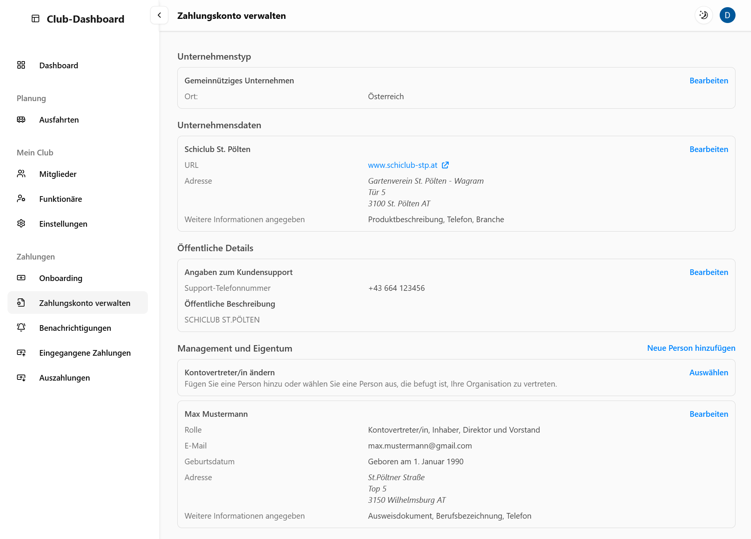
Task: Click Bearbeiten for Unternehmenstyp
Action: [x=708, y=81]
